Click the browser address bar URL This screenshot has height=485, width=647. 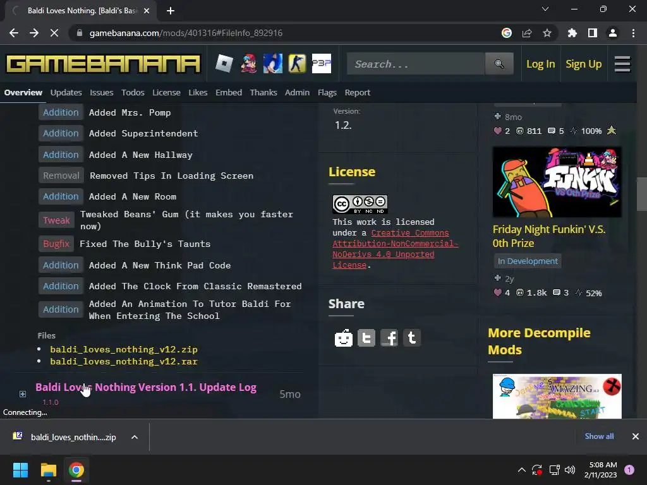[186, 33]
